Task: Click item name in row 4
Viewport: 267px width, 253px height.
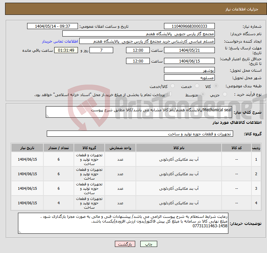Action: click(179, 203)
